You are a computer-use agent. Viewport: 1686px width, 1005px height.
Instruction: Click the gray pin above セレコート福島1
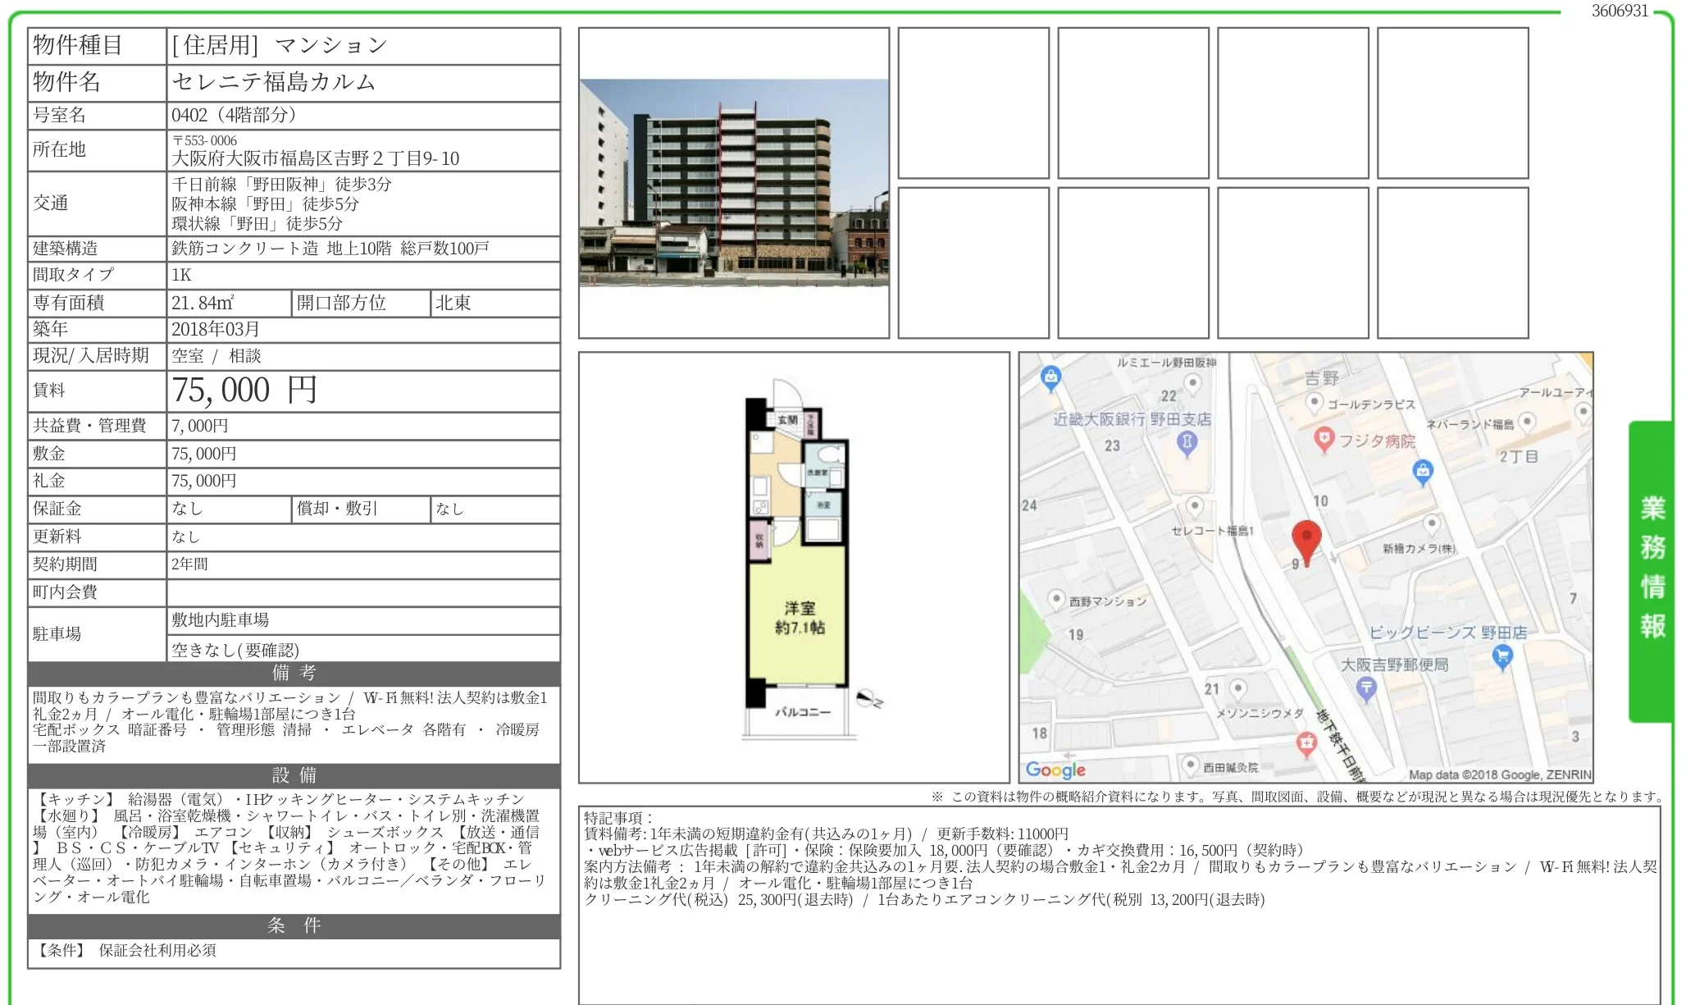[x=1195, y=505]
